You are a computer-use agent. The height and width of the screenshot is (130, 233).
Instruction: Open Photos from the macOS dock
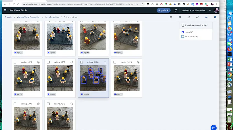[229, 29]
